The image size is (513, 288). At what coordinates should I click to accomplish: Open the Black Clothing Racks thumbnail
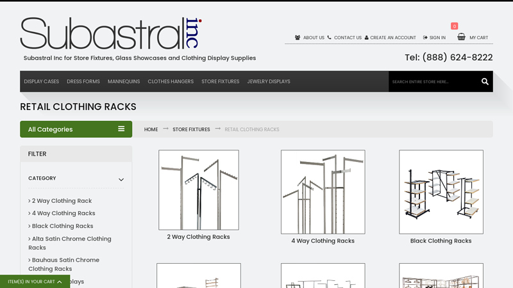tap(441, 192)
